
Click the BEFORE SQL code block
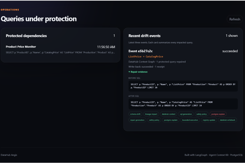point(183,86)
